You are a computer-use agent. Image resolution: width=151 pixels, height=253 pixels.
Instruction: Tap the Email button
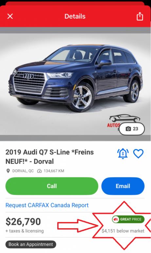pos(123,186)
